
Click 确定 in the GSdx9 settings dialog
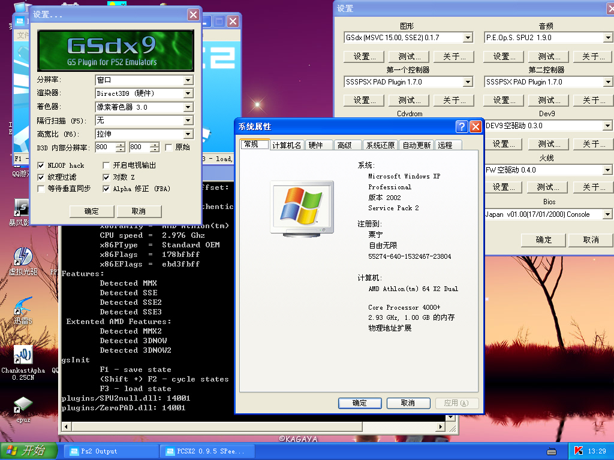92,211
